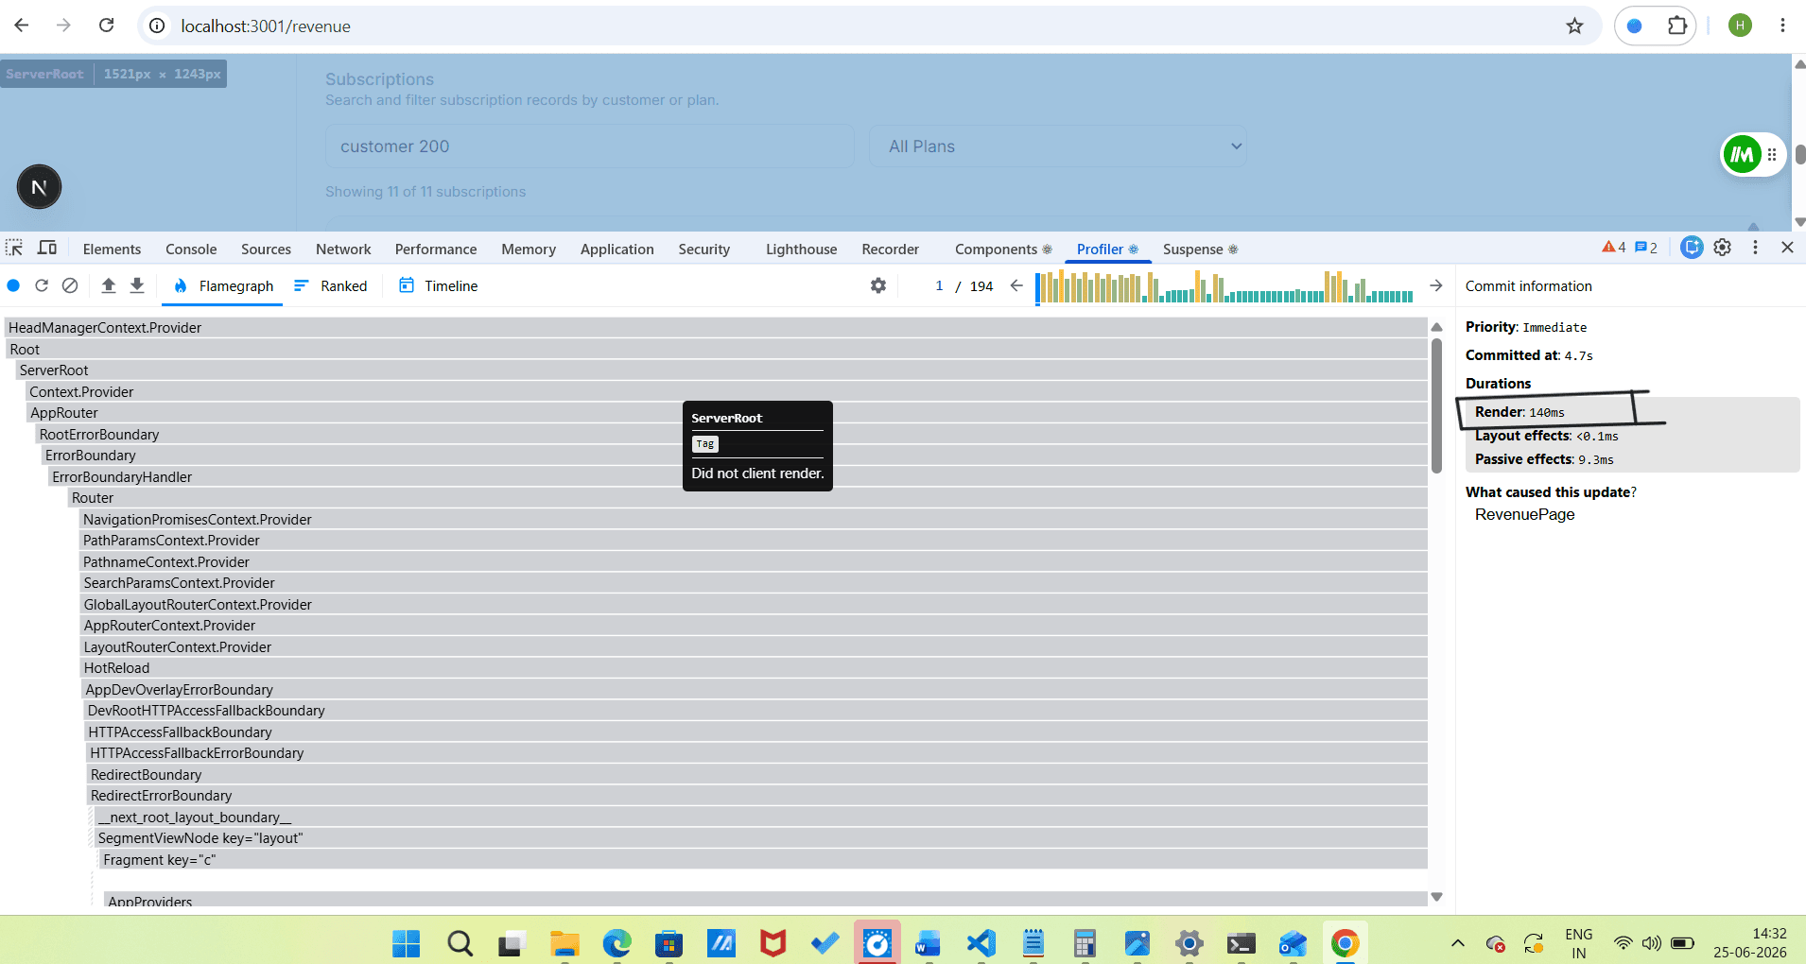1806x964 pixels.
Task: Open the Console panel tab
Action: [191, 249]
